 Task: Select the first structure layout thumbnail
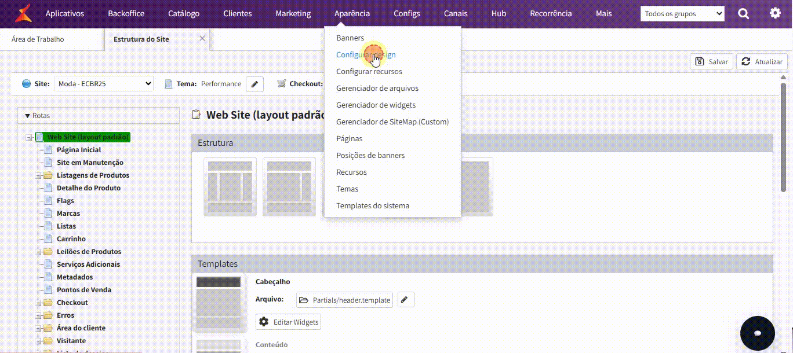[x=230, y=187]
